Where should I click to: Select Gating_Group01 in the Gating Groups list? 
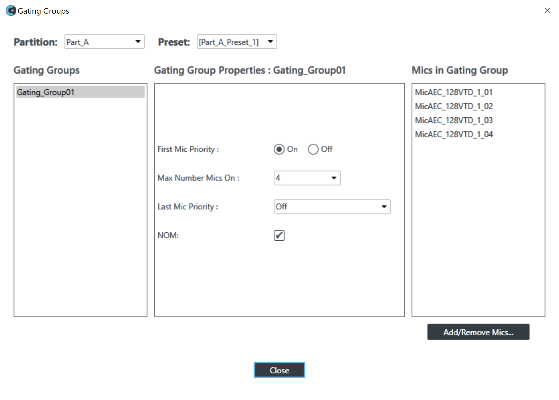(x=46, y=92)
